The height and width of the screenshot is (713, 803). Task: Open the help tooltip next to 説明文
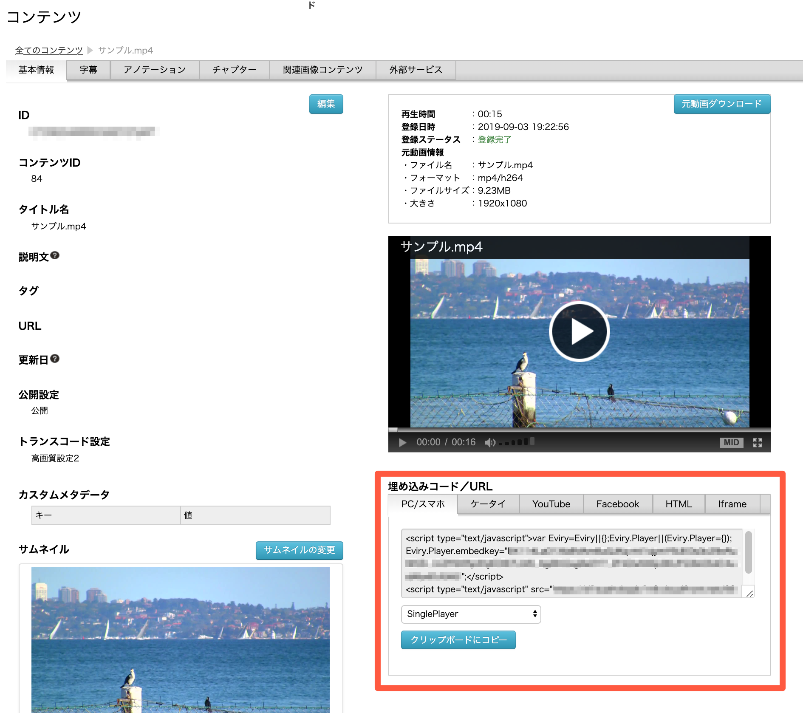[x=55, y=255]
